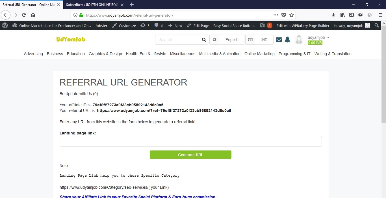Click the Generate URL button
This screenshot has width=386, height=198.
coord(190,155)
